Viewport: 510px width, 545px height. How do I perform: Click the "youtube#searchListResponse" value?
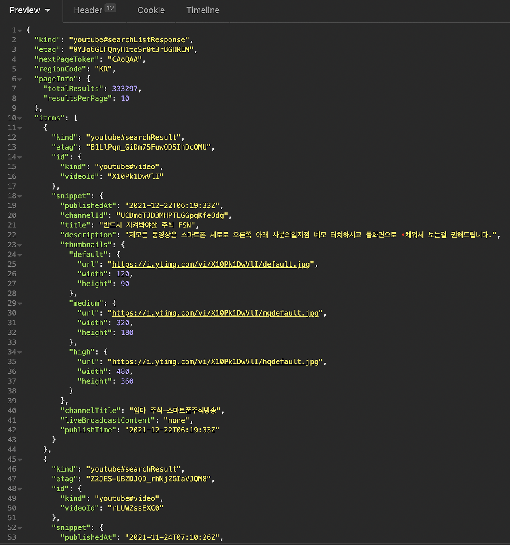[129, 40]
